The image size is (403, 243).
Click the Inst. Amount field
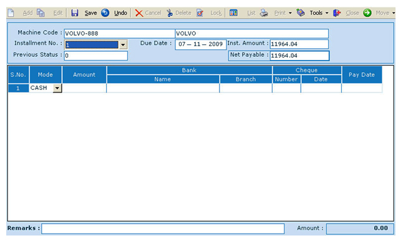299,44
